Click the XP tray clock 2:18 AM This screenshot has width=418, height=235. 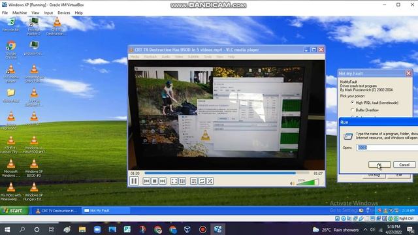408,210
